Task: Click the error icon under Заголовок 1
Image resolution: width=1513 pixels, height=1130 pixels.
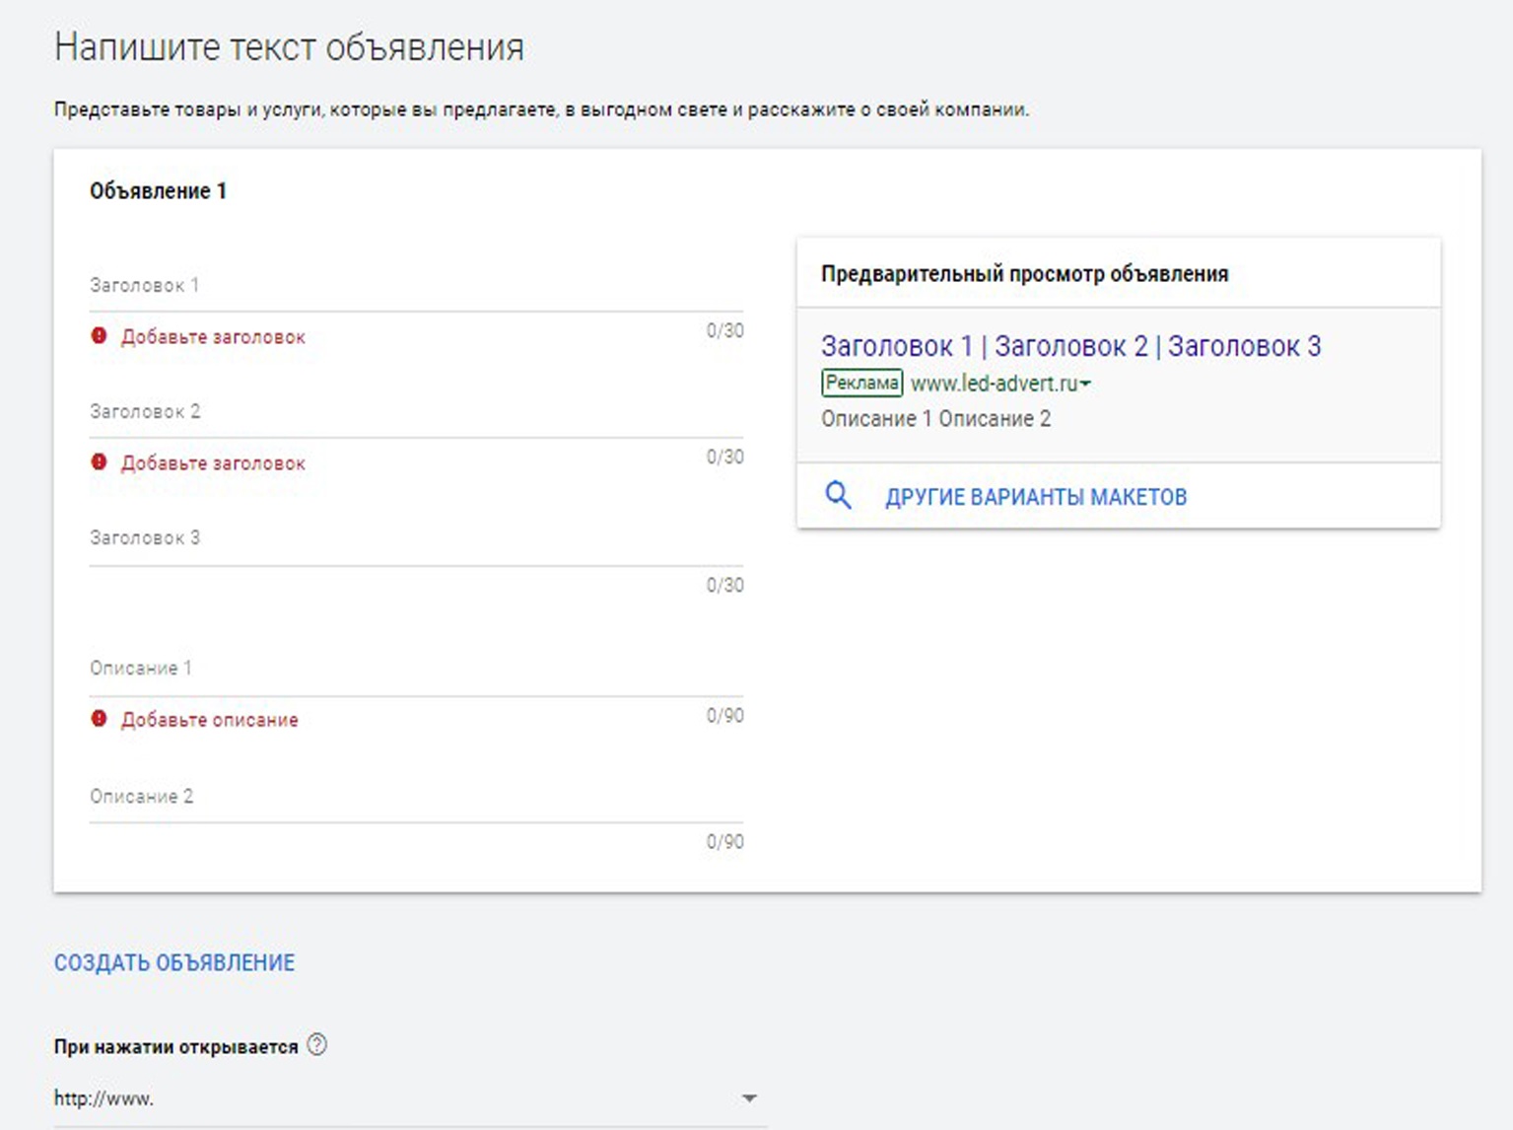Action: [x=99, y=336]
